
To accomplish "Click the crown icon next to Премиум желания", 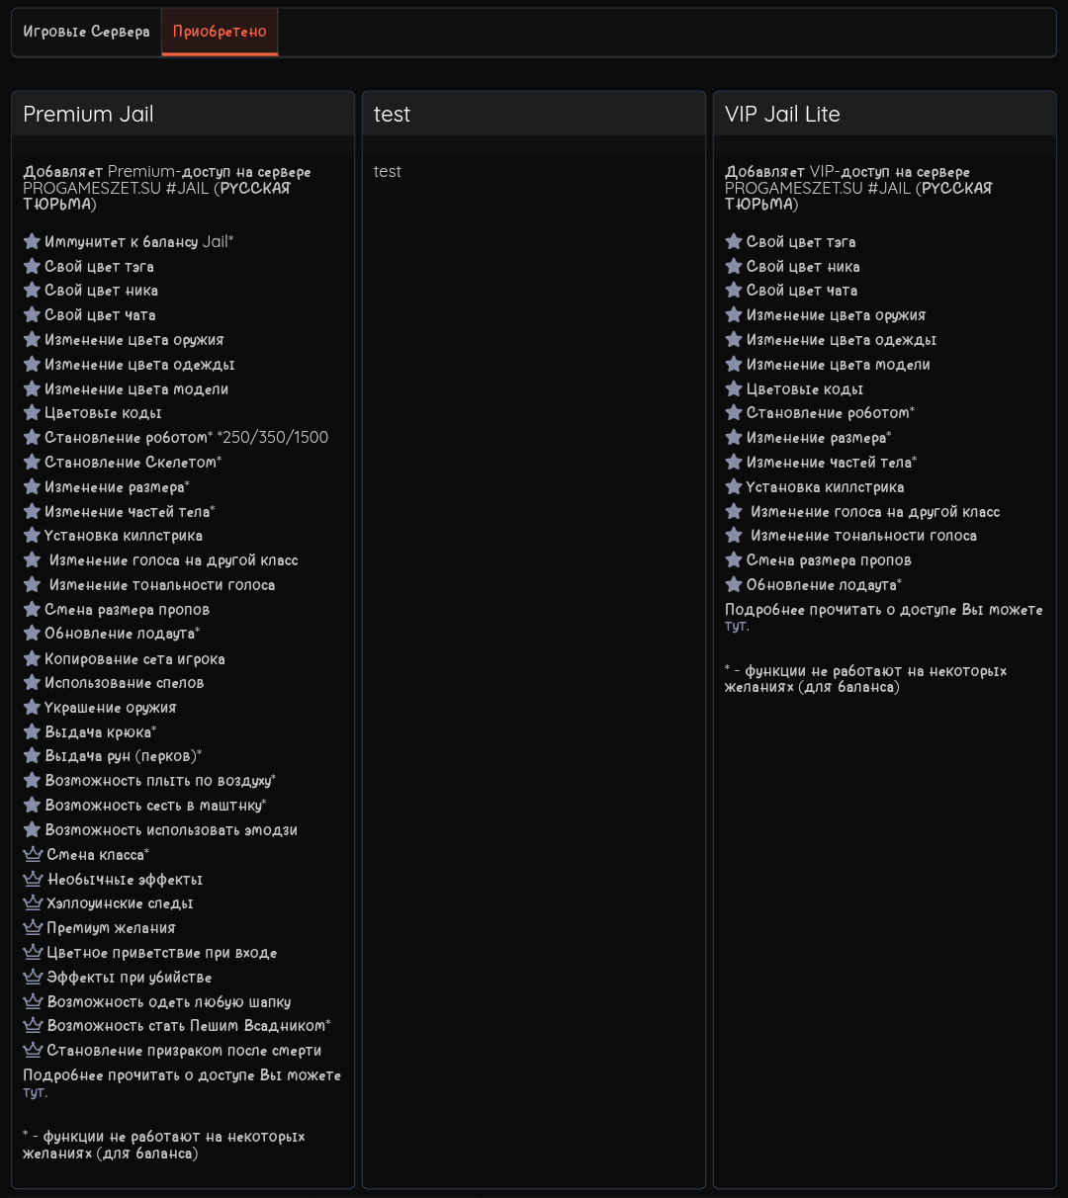I will point(33,927).
